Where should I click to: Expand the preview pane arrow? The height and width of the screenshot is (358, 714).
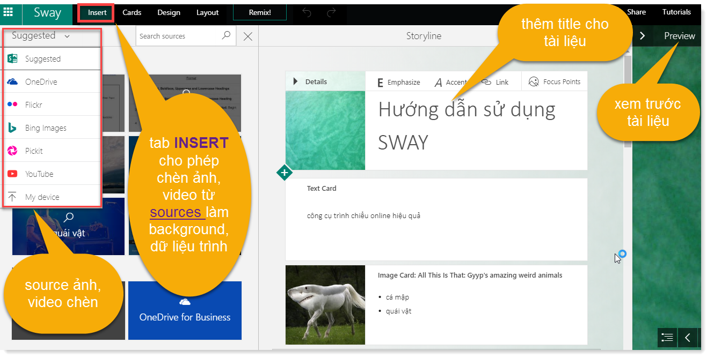pos(642,36)
